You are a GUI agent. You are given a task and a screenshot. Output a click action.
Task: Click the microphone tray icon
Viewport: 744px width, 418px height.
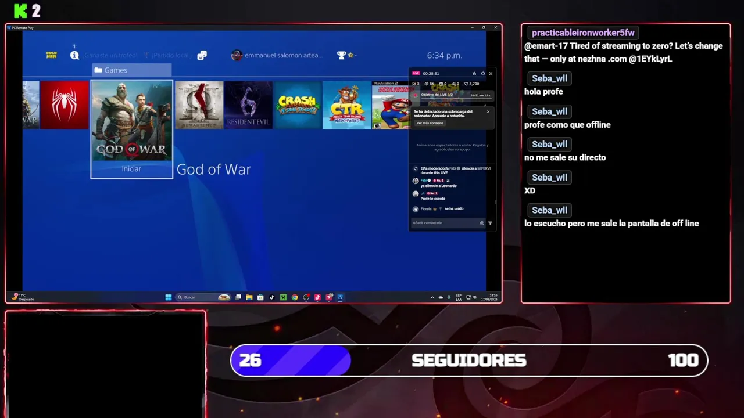pos(449,297)
